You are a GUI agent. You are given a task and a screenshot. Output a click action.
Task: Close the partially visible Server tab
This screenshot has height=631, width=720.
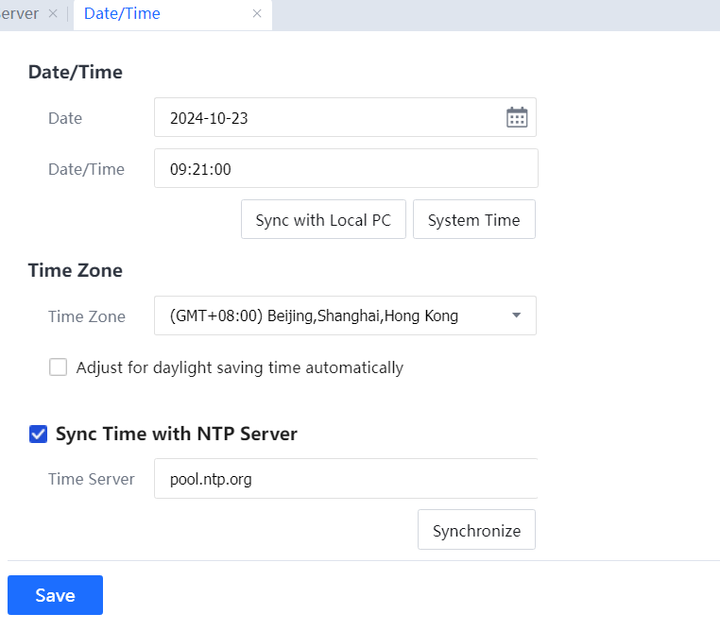tap(53, 14)
